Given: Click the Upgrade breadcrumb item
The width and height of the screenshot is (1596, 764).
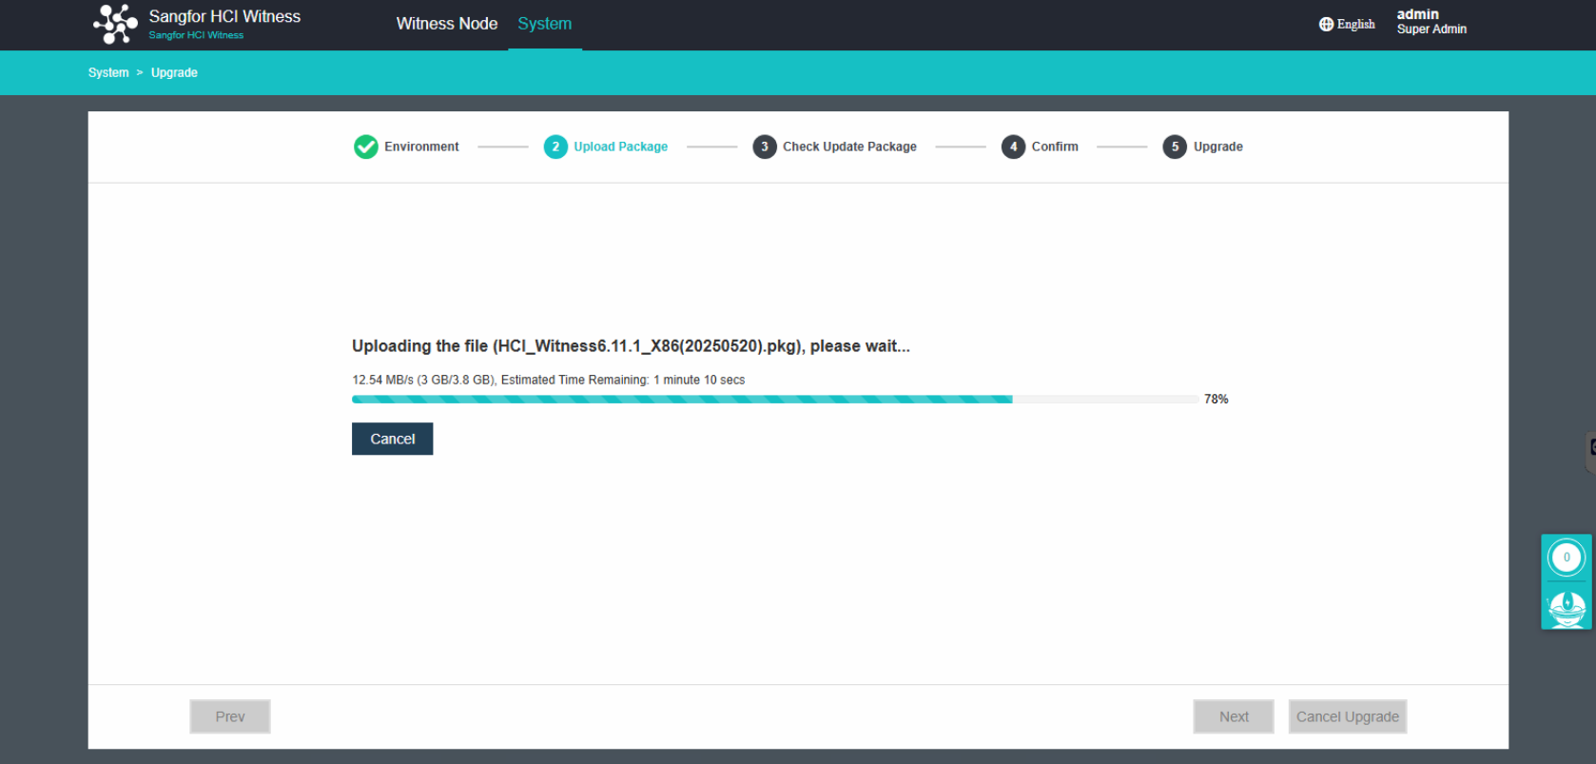Looking at the screenshot, I should coord(174,72).
